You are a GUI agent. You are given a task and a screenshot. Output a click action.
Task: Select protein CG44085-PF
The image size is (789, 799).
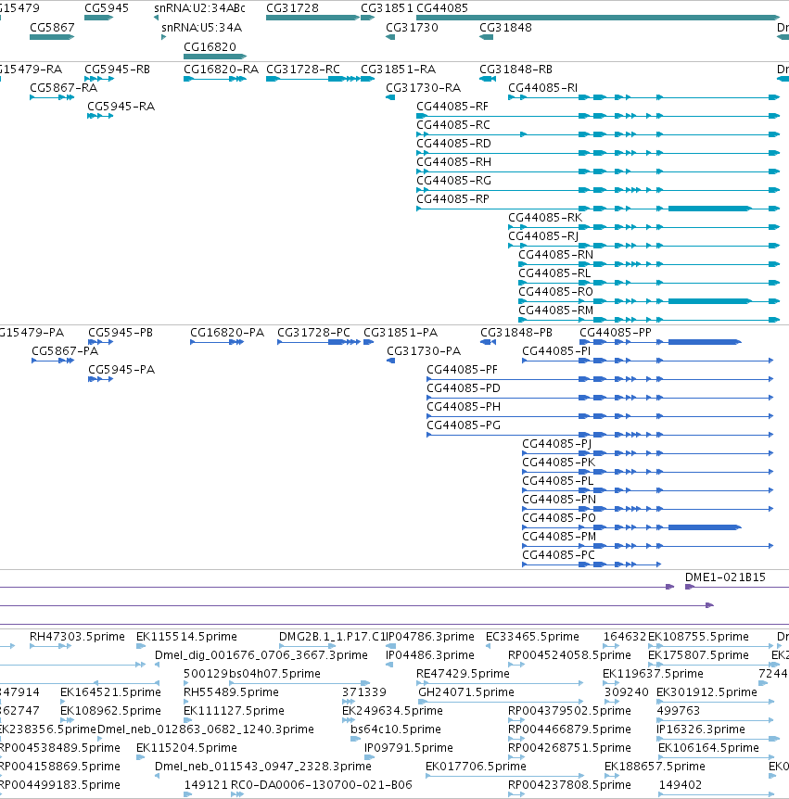click(600, 378)
